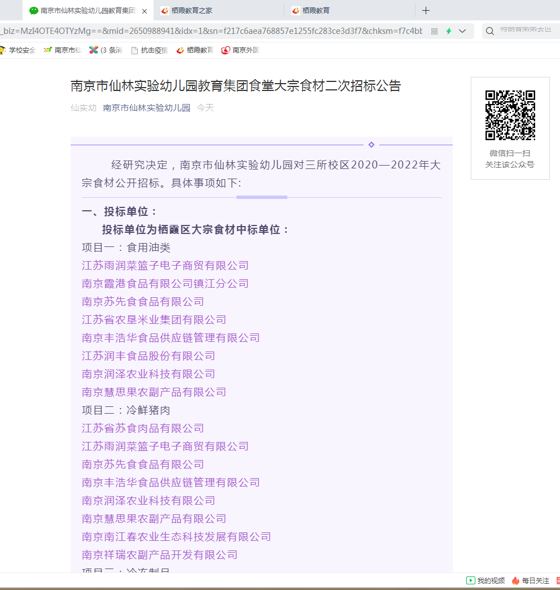Click the search magnifier icon
The height and width of the screenshot is (590, 560).
490,31
